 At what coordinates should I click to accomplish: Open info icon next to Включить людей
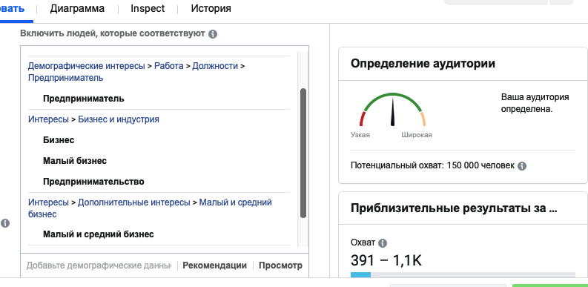click(213, 34)
